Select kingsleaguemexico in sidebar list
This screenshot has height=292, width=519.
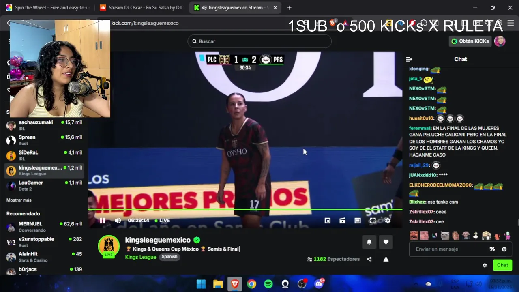(x=45, y=170)
